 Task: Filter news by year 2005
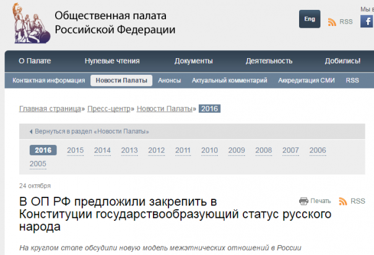[38, 164]
